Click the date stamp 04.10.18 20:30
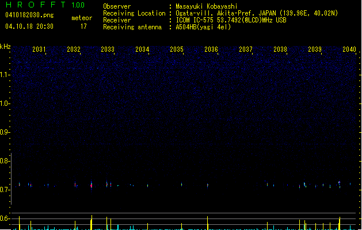 click(x=29, y=26)
